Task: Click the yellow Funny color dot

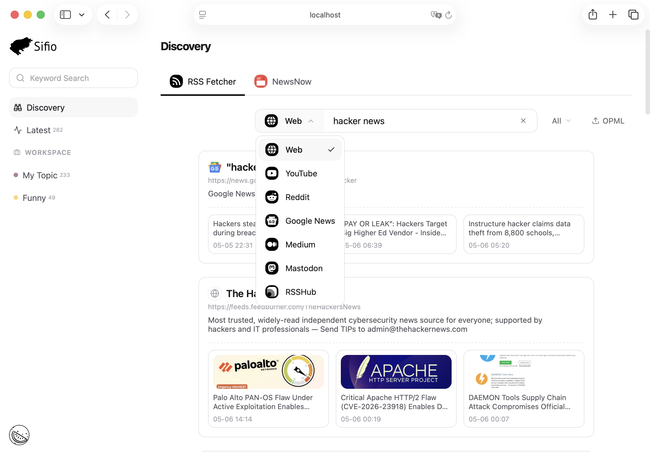Action: [x=16, y=198]
